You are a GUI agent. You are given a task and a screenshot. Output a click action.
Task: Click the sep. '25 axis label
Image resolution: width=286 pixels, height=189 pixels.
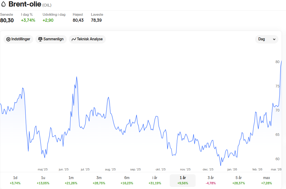(135, 169)
